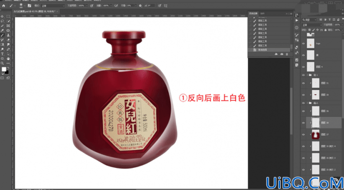Select the Move tool
The image size is (344, 190).
point(2,17)
